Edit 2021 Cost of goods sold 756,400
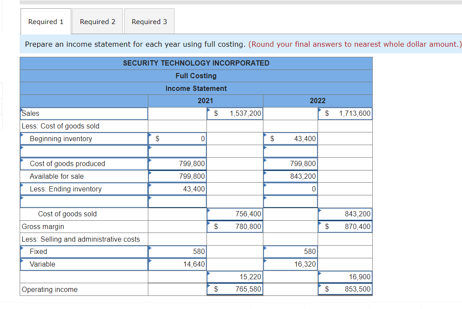462x309 pixels. pos(235,214)
